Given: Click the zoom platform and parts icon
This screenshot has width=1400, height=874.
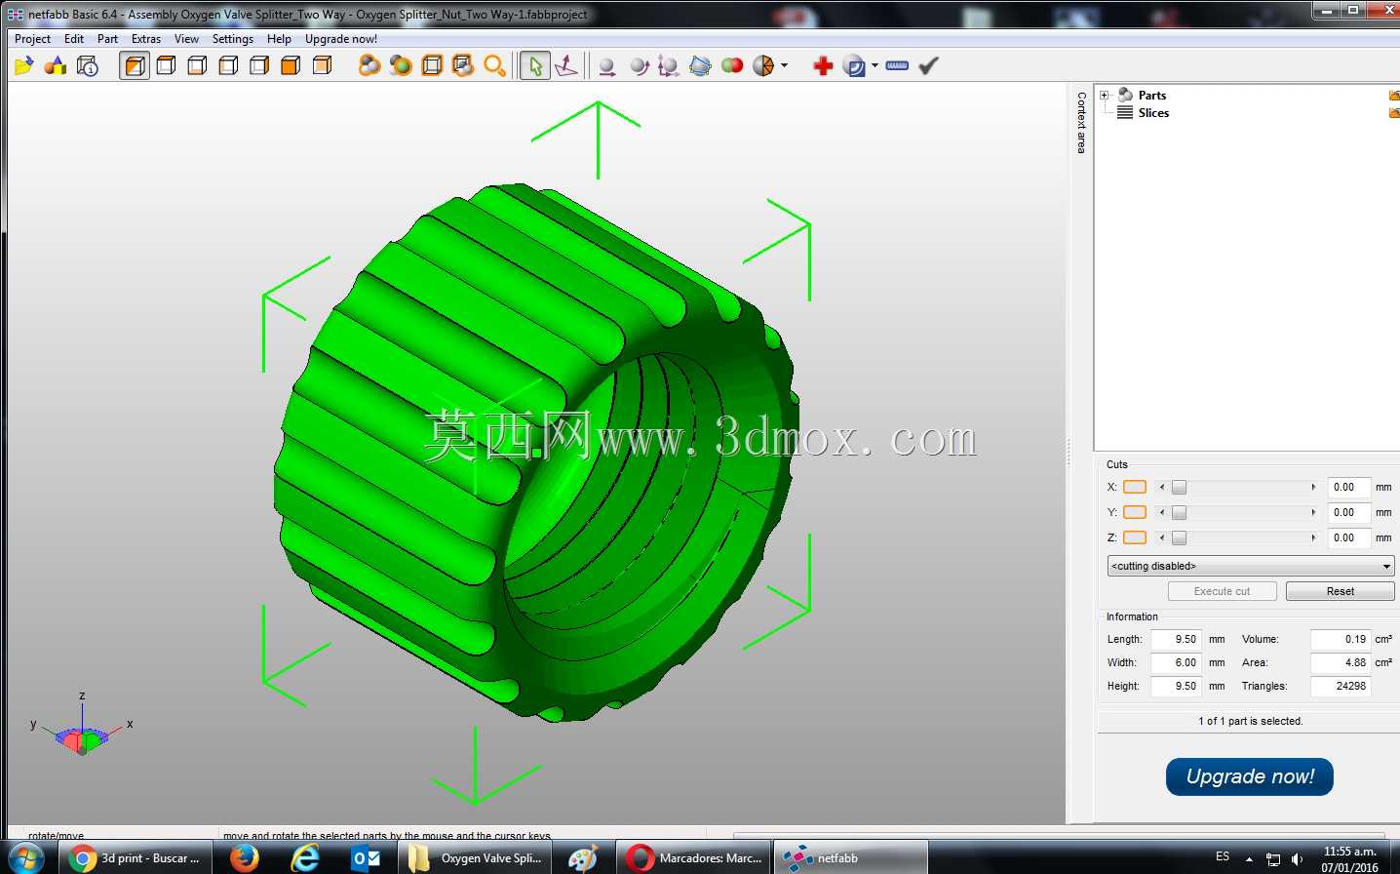Looking at the screenshot, I should pos(463,66).
